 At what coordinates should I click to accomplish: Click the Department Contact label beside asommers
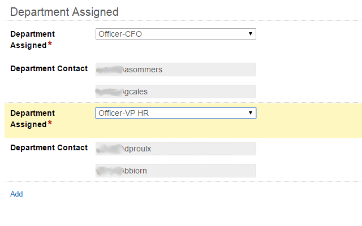(49, 68)
